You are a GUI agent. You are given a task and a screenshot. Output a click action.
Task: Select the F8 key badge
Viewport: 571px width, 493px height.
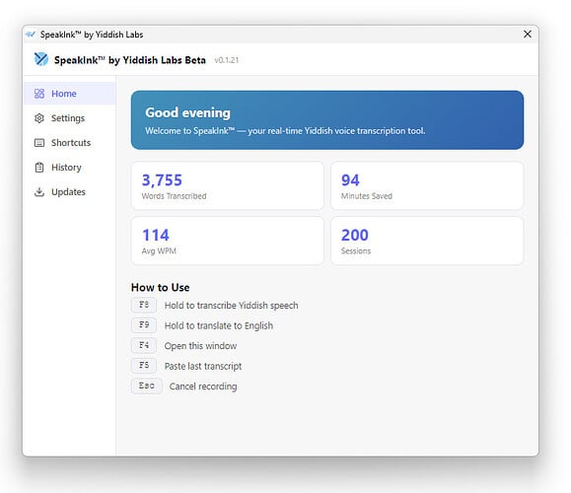click(144, 305)
